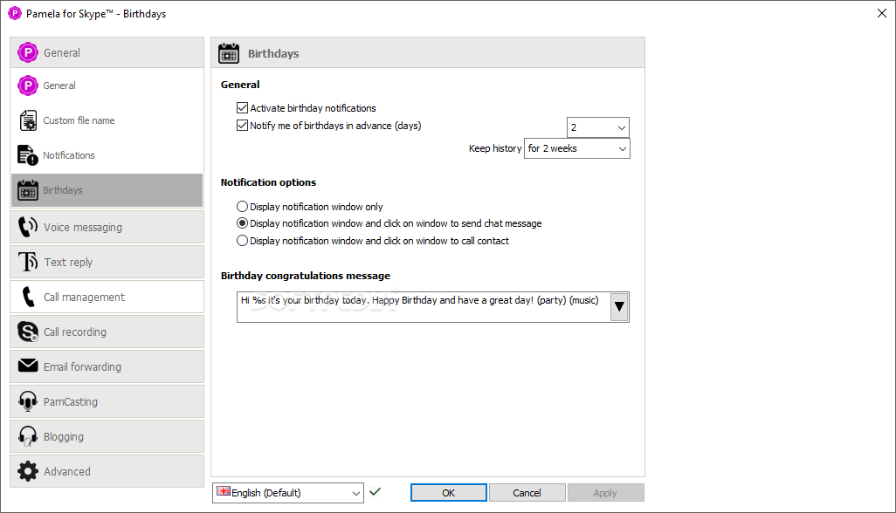The image size is (896, 513).
Task: Open Notifications settings
Action: point(107,155)
